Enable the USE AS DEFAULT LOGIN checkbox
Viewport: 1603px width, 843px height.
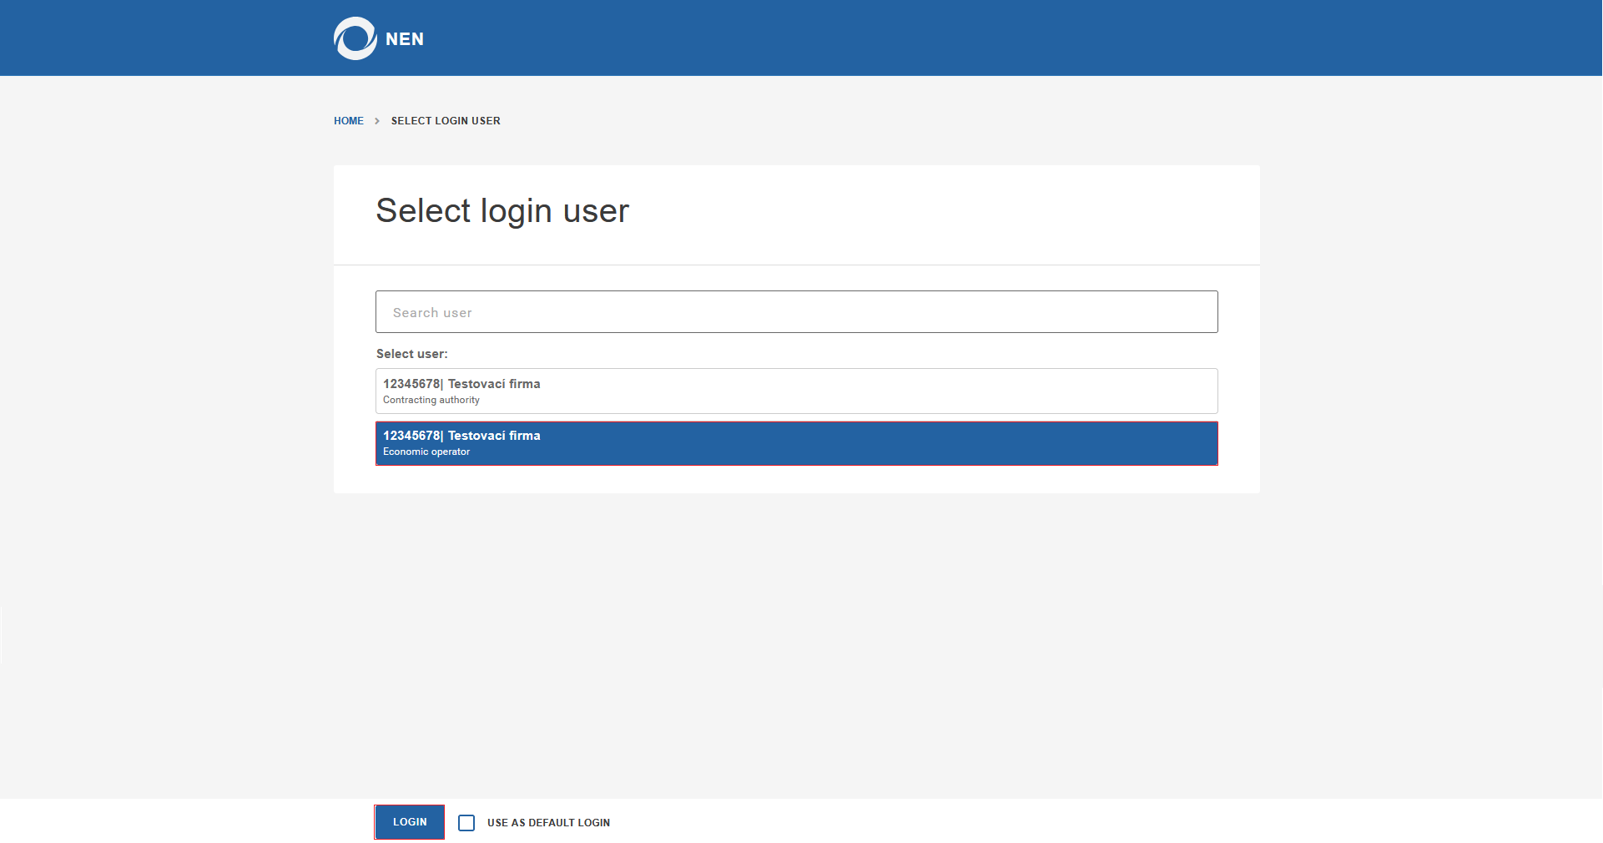click(466, 822)
